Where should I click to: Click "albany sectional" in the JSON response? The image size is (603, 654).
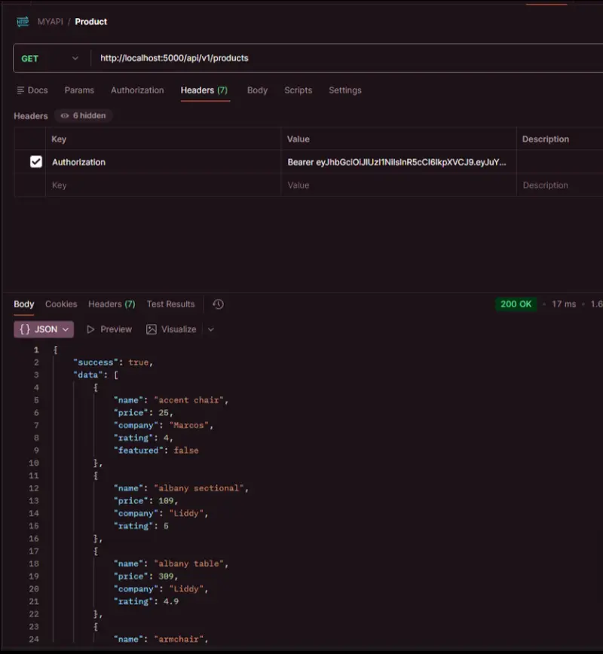(199, 488)
